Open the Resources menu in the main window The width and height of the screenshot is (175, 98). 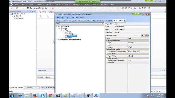tap(77, 5)
